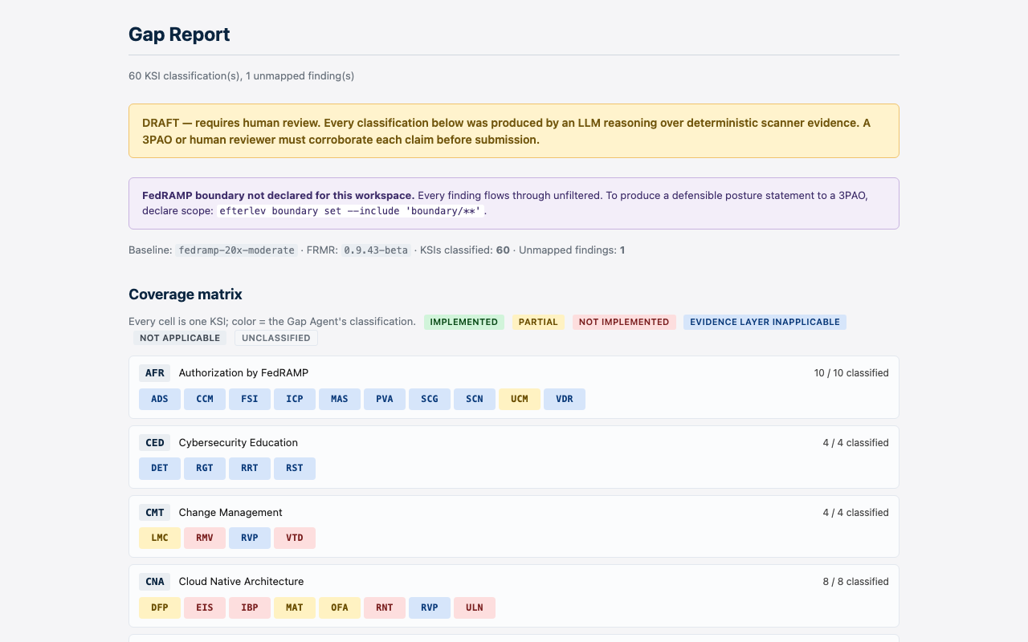1028x642 pixels.
Task: Click the CNA family tag
Action: [x=155, y=582]
